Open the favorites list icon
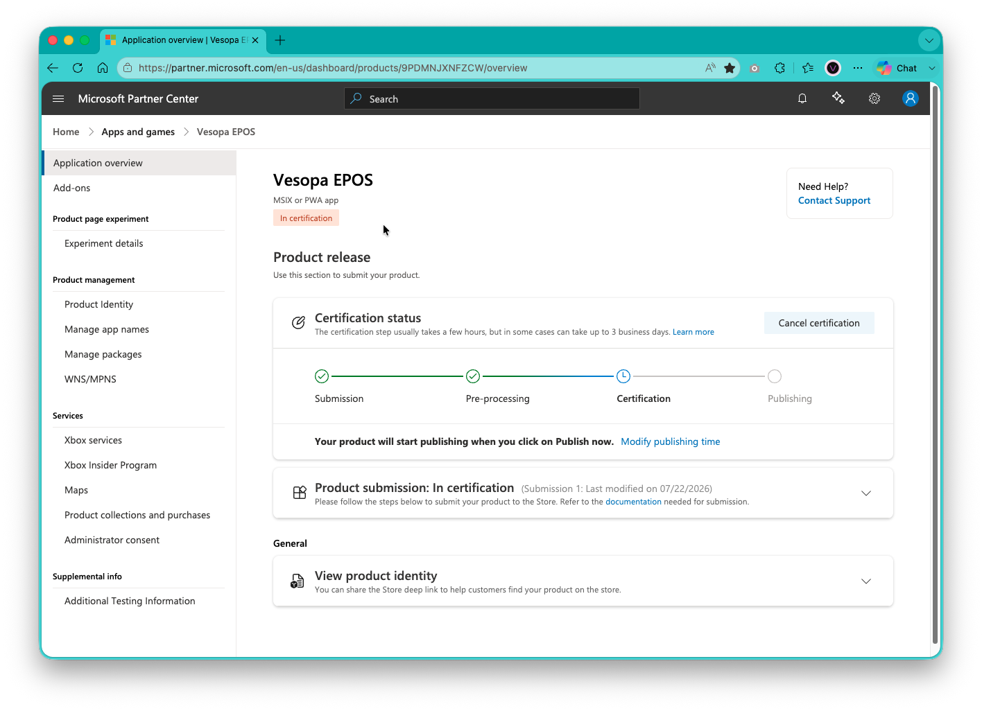This screenshot has height=711, width=982. click(808, 68)
